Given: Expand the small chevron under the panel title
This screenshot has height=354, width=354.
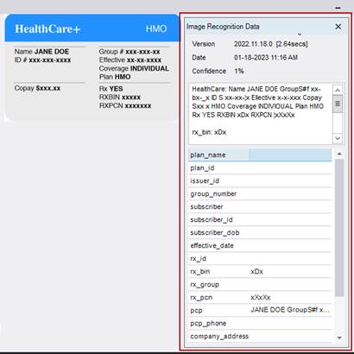Looking at the screenshot, I should (300, 35).
